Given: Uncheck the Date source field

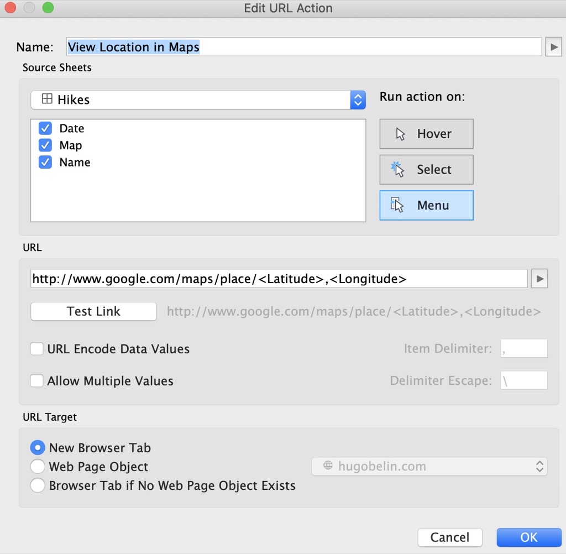Looking at the screenshot, I should 45,128.
